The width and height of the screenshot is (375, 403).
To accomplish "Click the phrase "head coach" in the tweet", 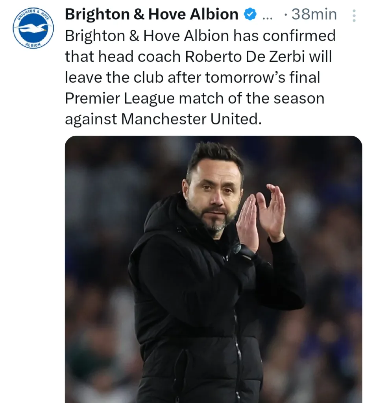I will pyautogui.click(x=137, y=57).
